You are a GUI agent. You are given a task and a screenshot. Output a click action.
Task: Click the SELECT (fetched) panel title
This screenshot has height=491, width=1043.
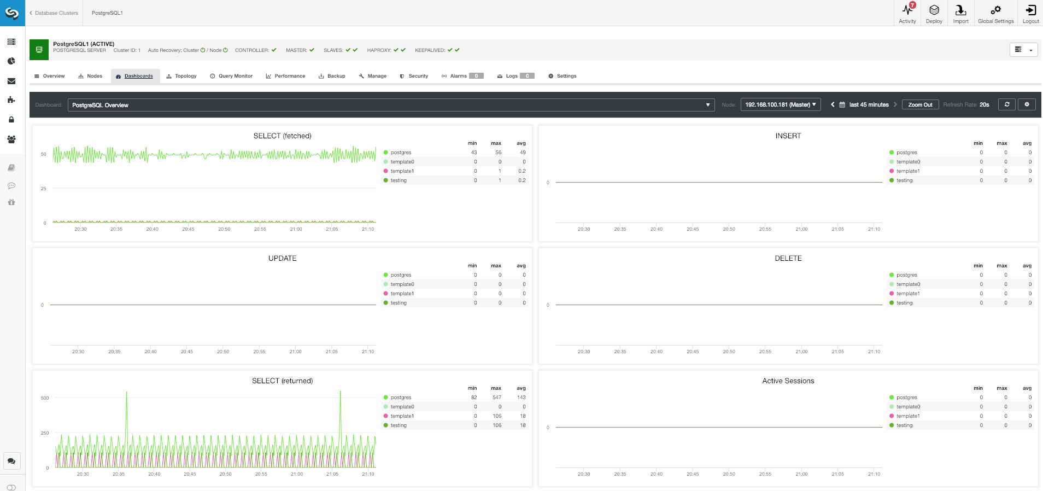click(x=282, y=136)
